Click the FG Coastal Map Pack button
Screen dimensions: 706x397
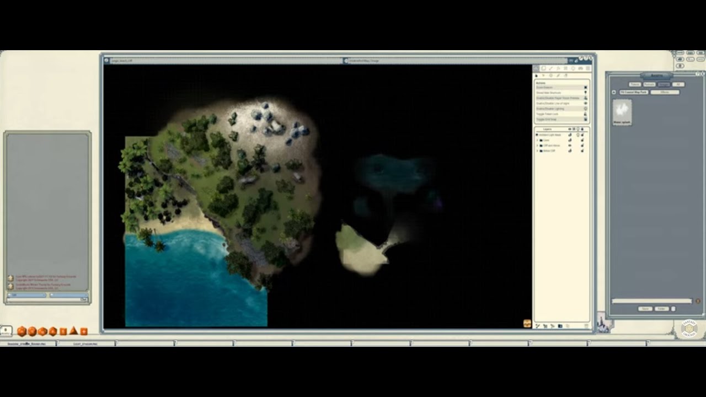634,92
